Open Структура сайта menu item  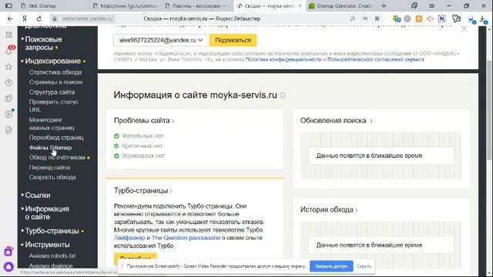[x=52, y=92]
